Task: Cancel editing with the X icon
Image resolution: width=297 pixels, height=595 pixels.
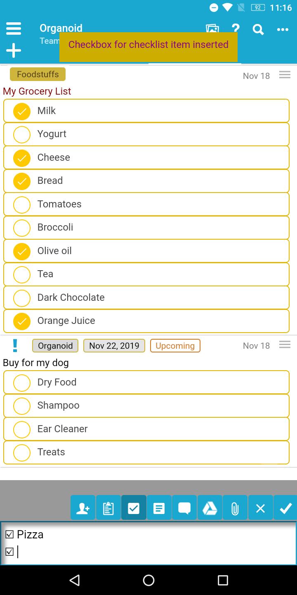Action: (260, 507)
